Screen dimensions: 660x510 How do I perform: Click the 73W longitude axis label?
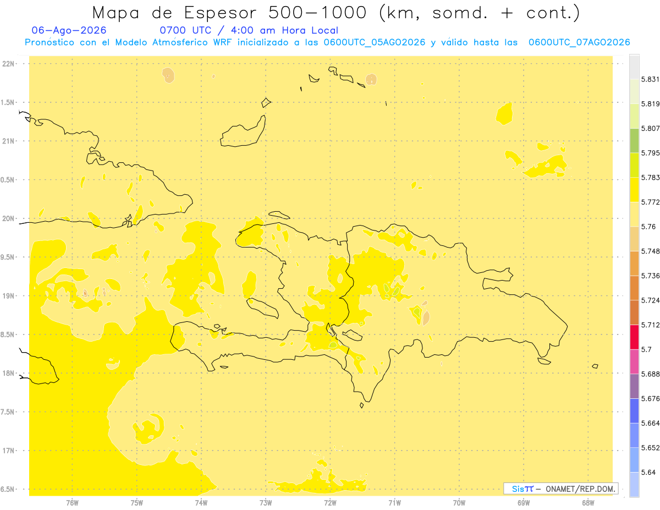[x=266, y=503]
